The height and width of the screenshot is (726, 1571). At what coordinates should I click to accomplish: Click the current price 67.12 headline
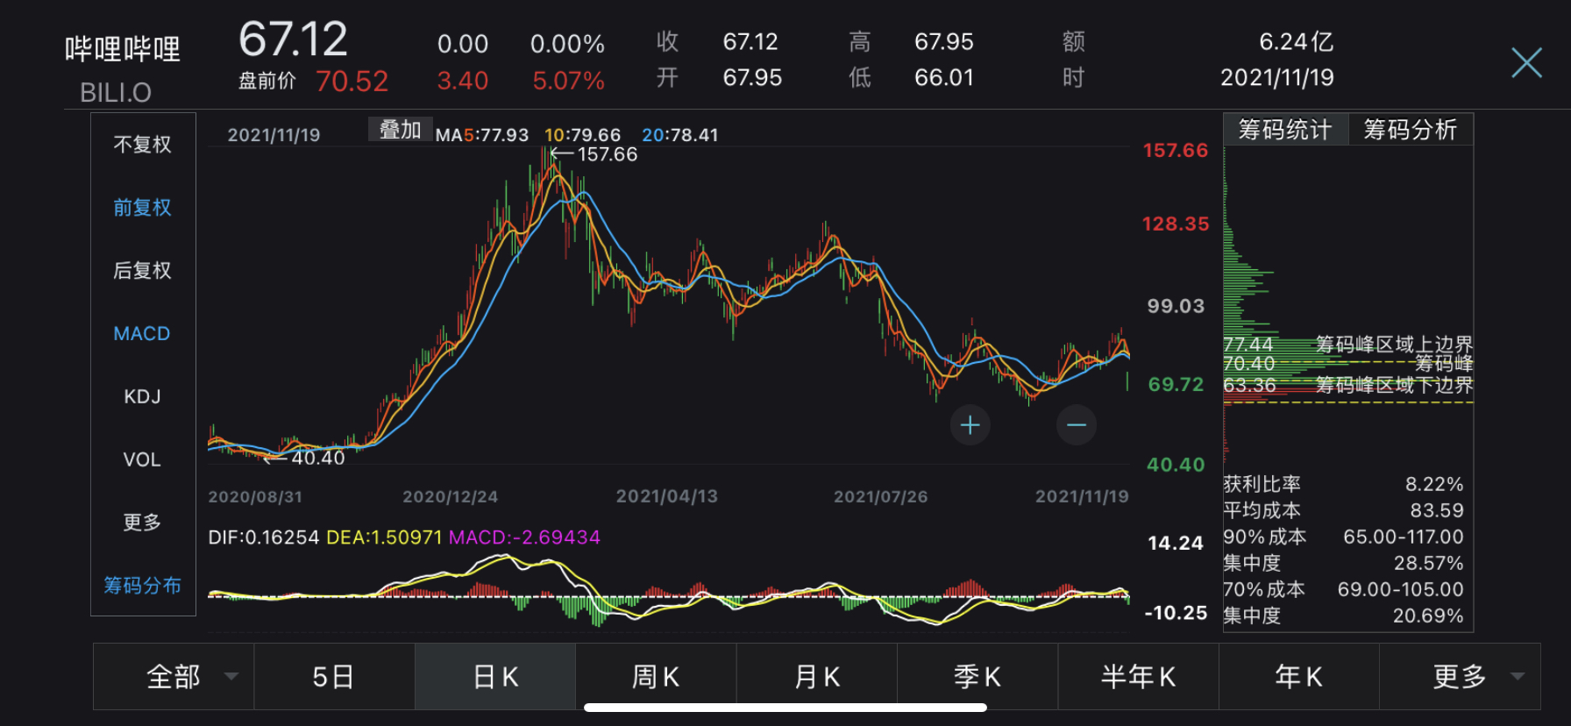[x=293, y=39]
